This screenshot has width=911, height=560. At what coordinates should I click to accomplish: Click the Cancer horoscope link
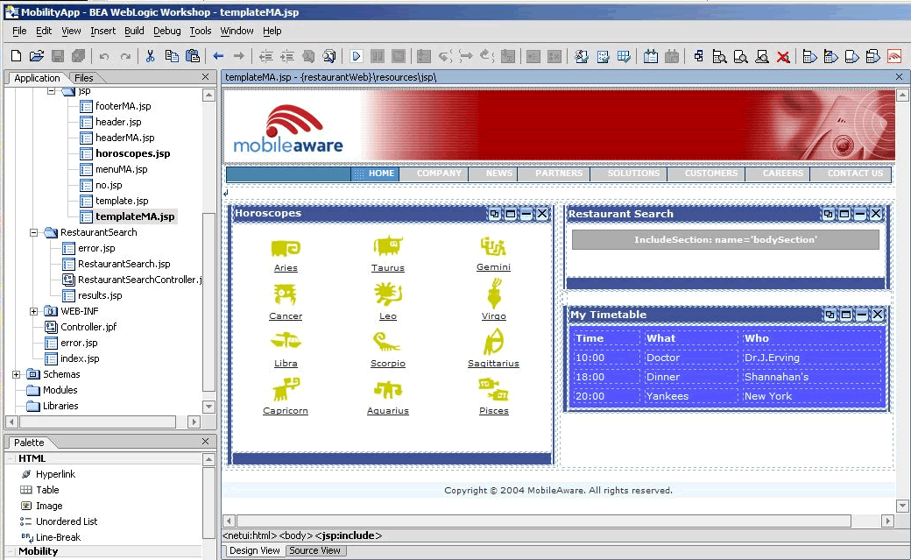(286, 315)
